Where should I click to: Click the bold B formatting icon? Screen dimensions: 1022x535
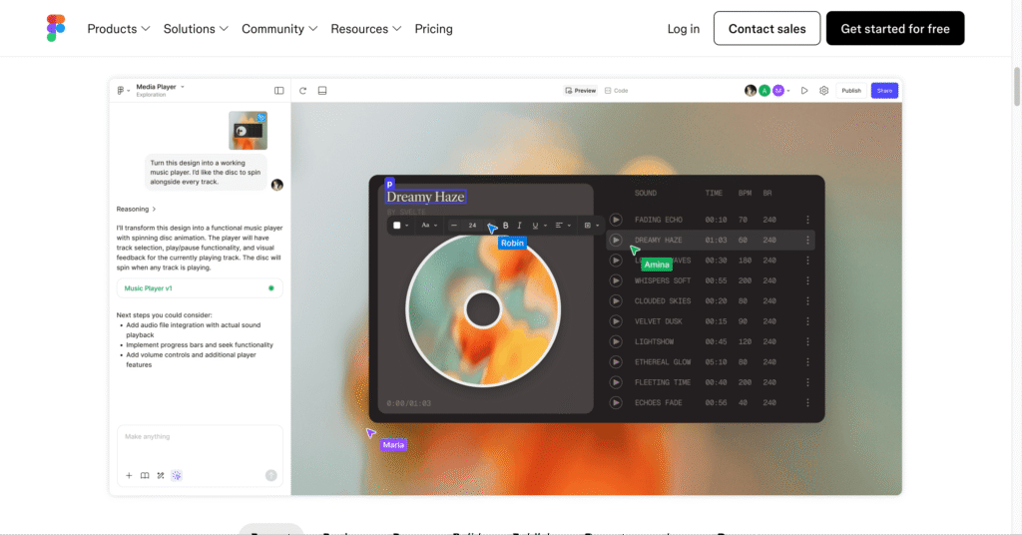pos(506,226)
